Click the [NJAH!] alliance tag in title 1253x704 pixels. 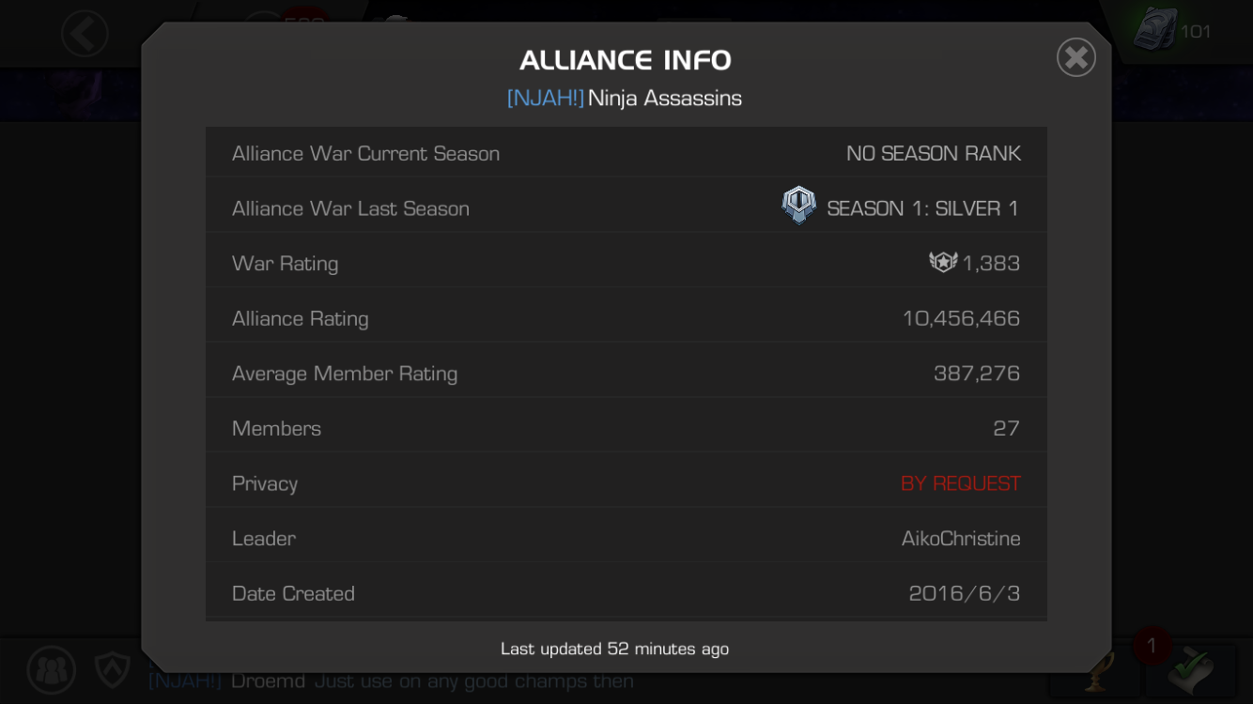pyautogui.click(x=545, y=99)
